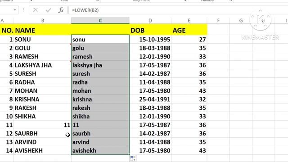This screenshot has height=162, width=288.
Task: Select DOB cell 11-04-1988 in RADHA row
Action: point(150,82)
